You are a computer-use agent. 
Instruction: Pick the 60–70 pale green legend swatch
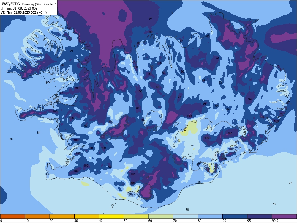[x=161, y=216]
